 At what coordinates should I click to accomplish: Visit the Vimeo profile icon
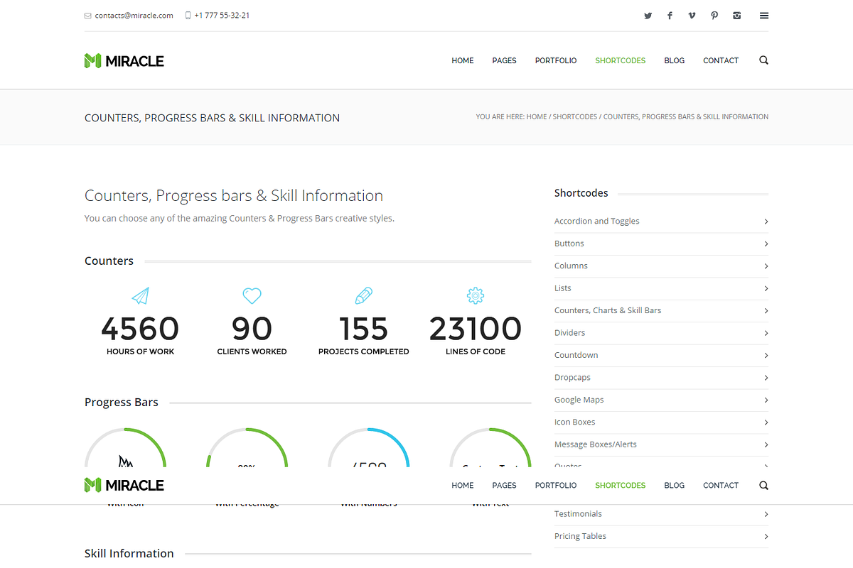pyautogui.click(x=692, y=16)
